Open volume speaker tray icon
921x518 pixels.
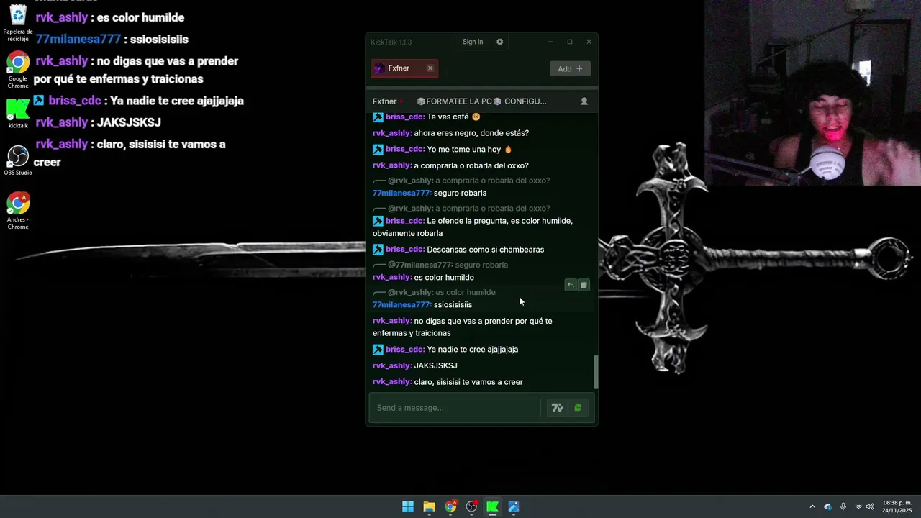click(870, 506)
